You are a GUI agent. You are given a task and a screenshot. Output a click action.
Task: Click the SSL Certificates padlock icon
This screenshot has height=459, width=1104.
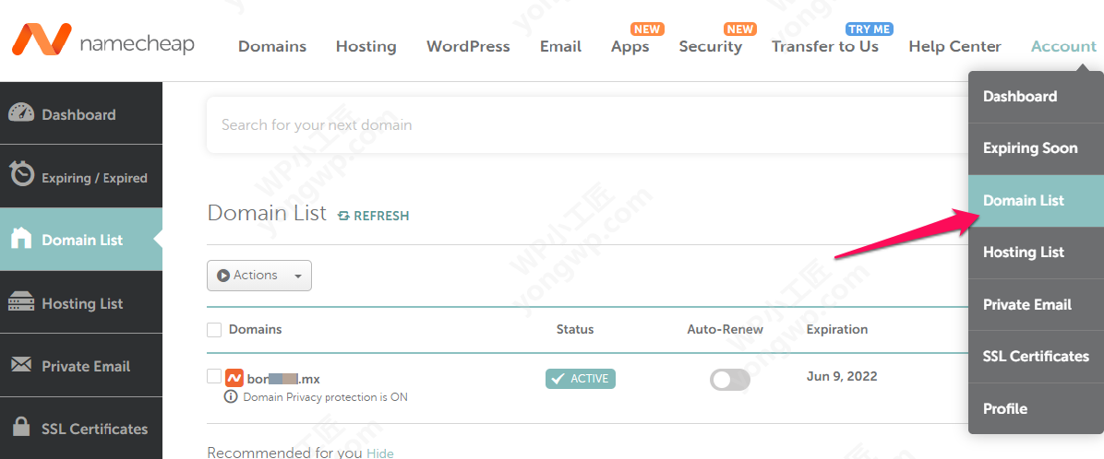click(x=21, y=428)
